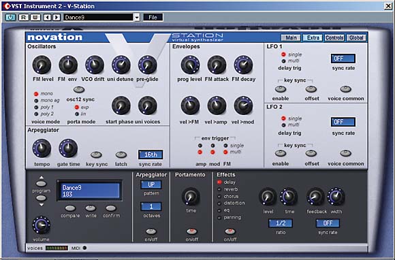Viewport: 395px width, 260px height.
Task: Click the FM decay knob
Action: pos(243,65)
